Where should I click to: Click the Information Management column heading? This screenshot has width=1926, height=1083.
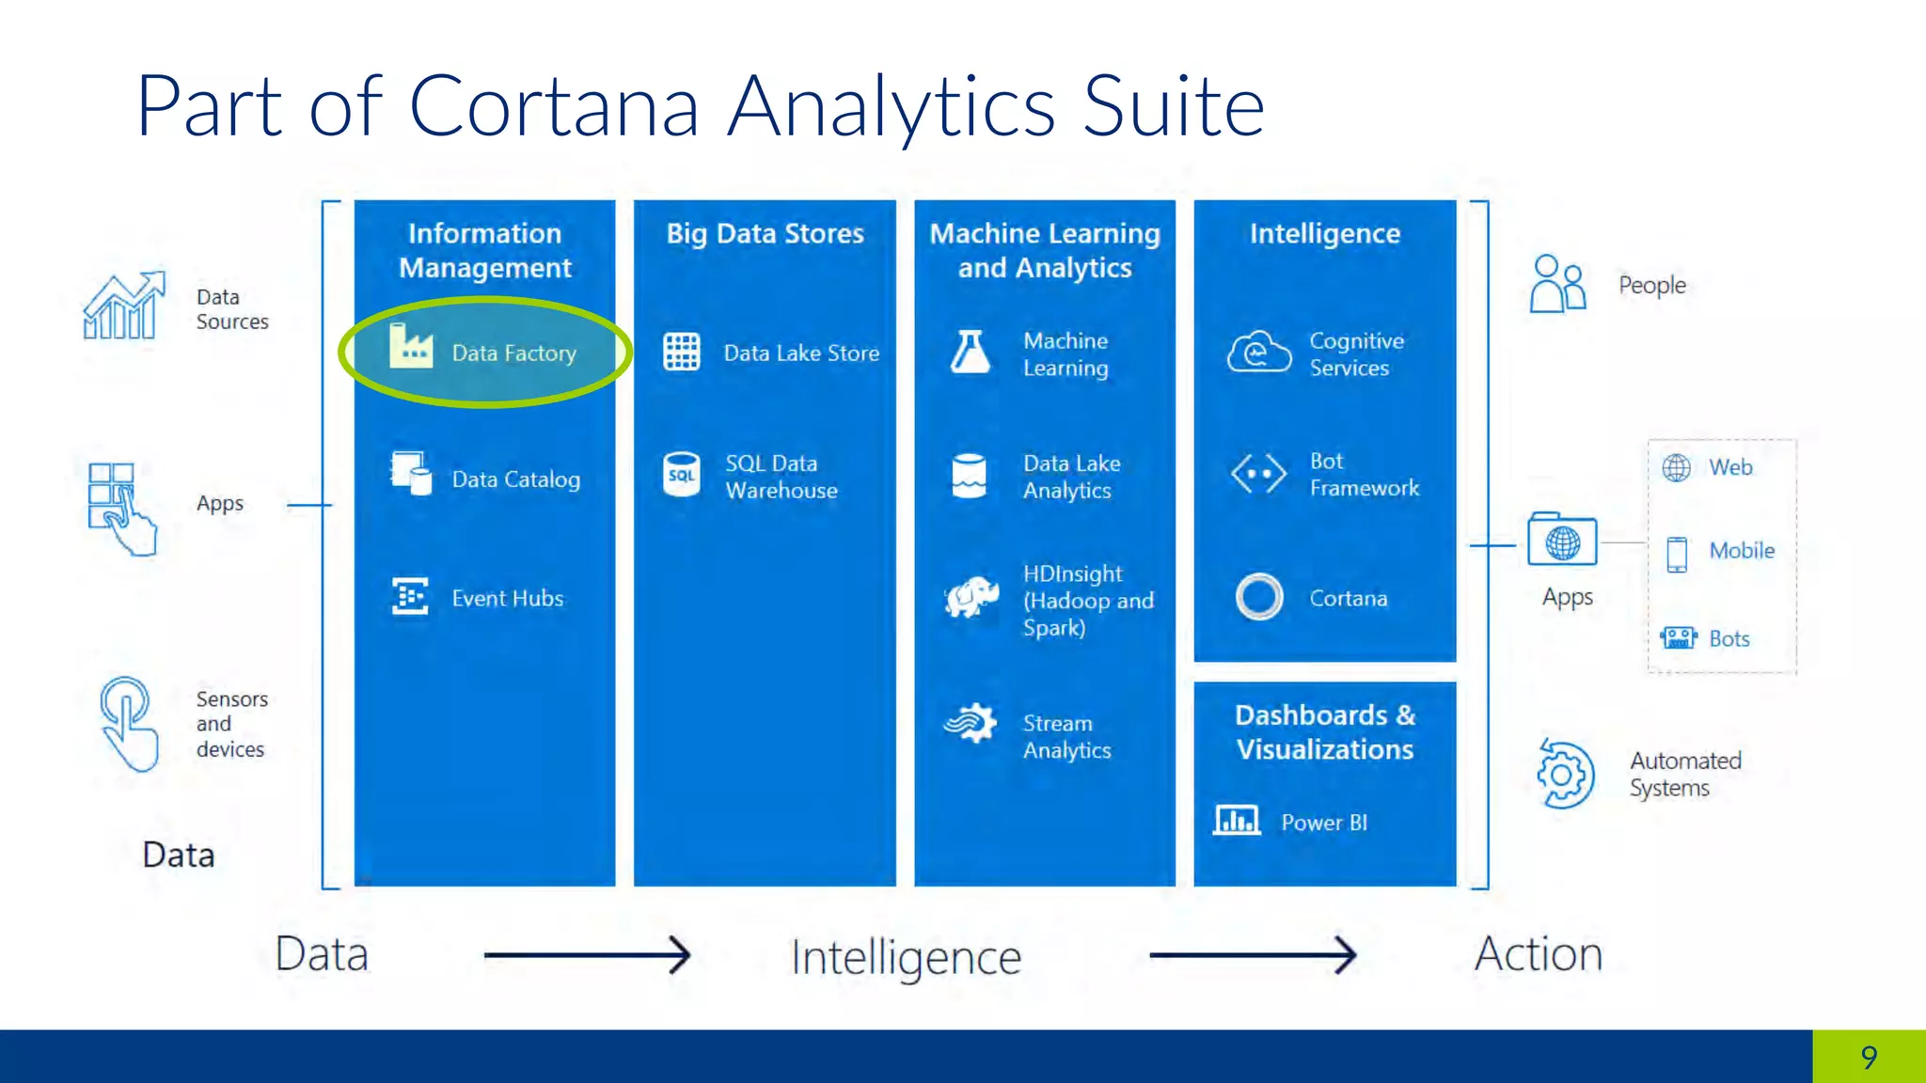coord(484,250)
